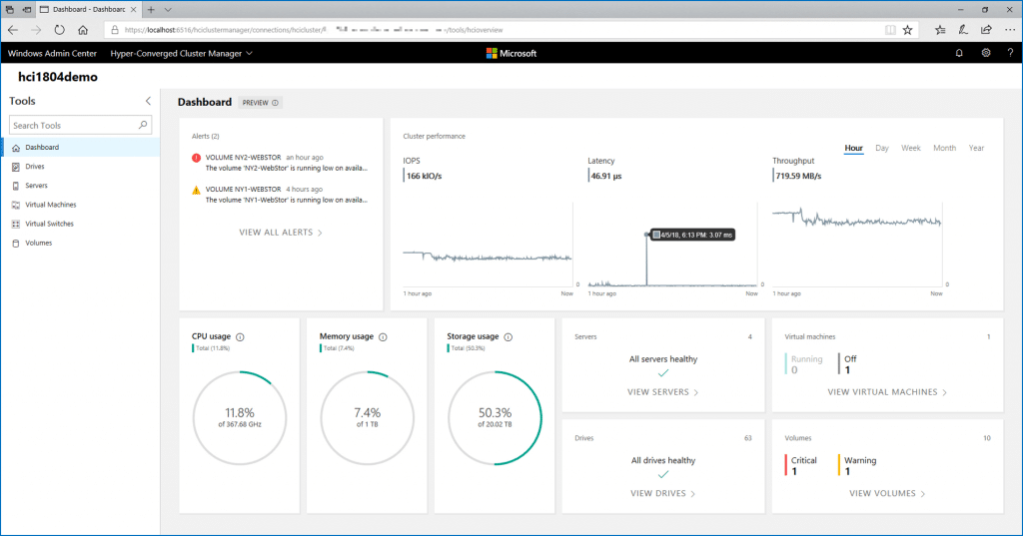Viewport: 1023px width, 536px height.
Task: Open the NY1-WEBSTOR warning alert icon
Action: point(197,190)
